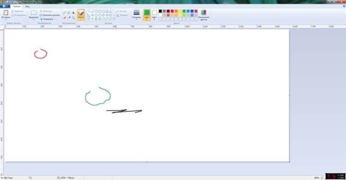Viewport: 346px width, 180px height.
Task: Select the Fill with color bucket tool
Action: point(69,13)
